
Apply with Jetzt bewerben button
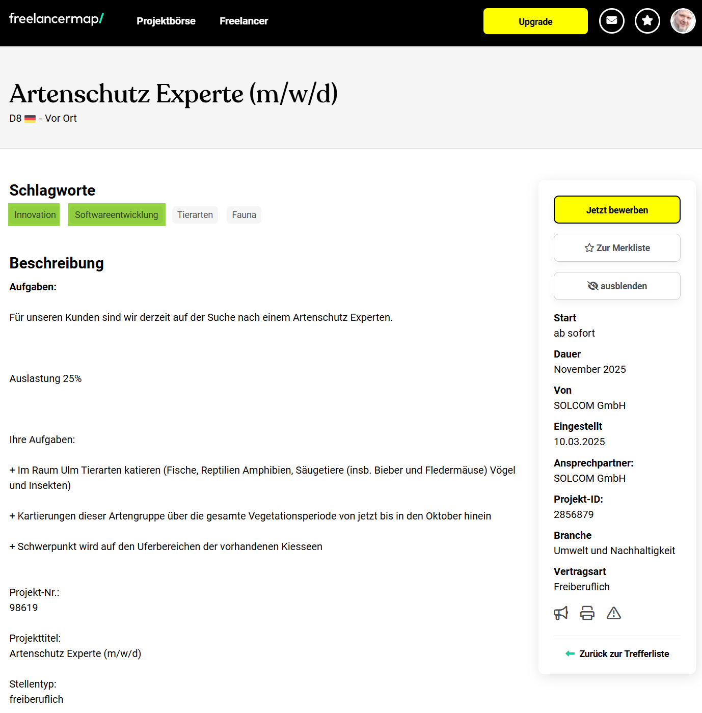point(617,210)
